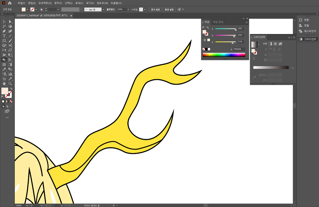The width and height of the screenshot is (319, 207).
Task: Open Color panel options menu
Action: (x=246, y=22)
